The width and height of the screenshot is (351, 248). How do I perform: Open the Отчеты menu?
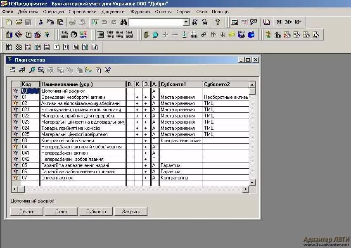click(x=163, y=12)
